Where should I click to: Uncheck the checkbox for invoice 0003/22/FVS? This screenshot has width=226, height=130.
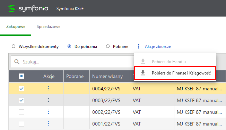(21, 100)
